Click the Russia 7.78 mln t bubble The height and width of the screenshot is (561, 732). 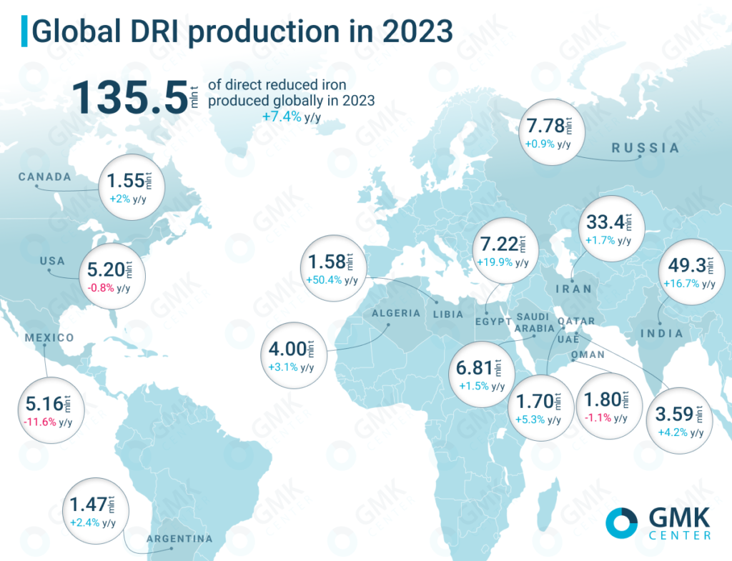(549, 132)
